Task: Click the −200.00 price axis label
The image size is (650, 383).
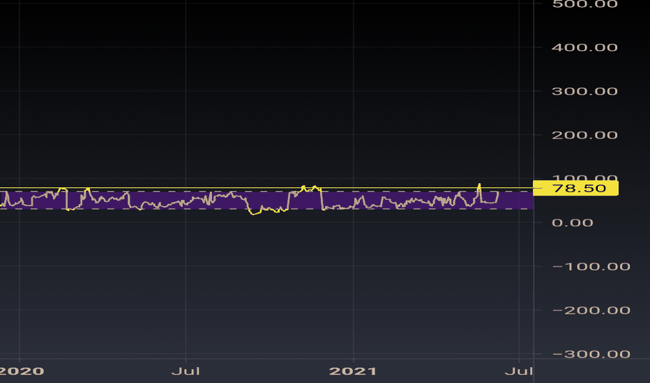Action: click(591, 310)
